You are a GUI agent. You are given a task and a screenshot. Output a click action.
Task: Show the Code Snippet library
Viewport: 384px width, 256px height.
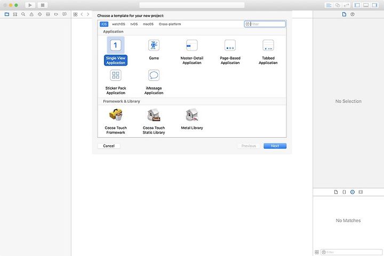click(x=344, y=192)
